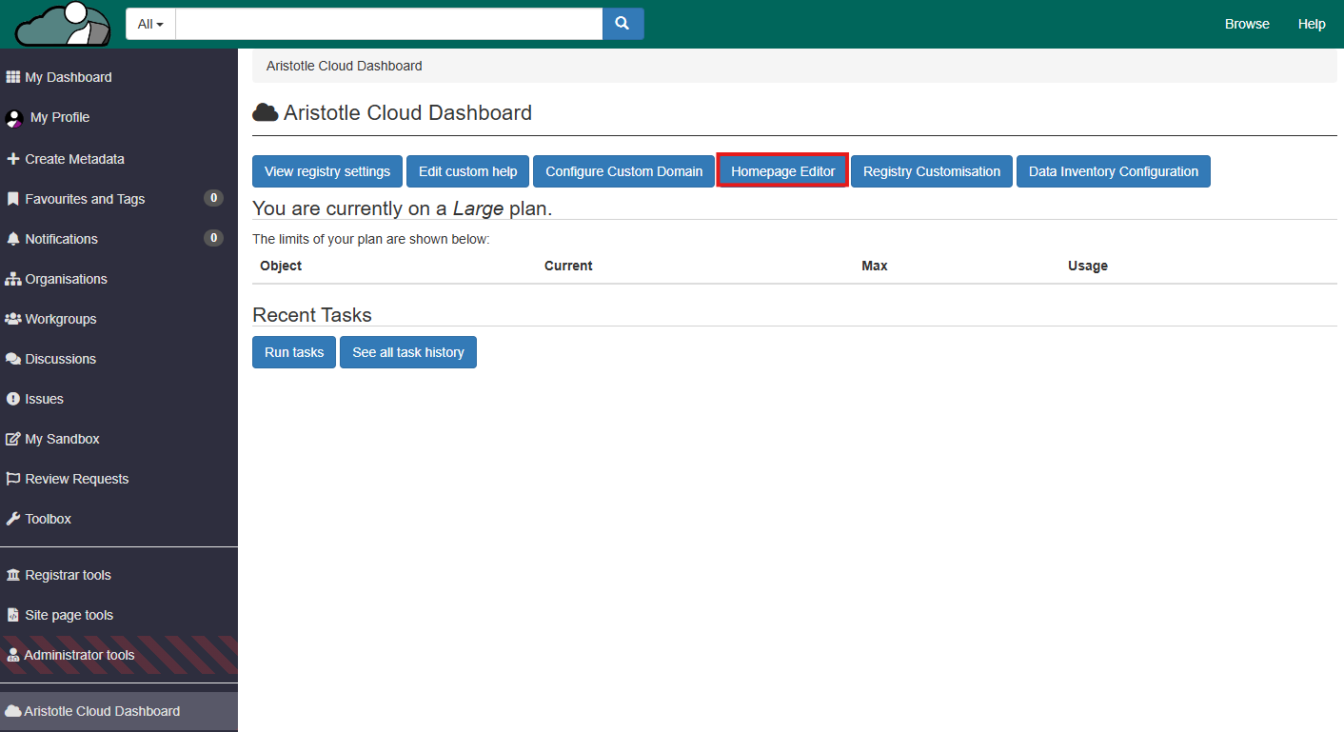This screenshot has width=1344, height=732.
Task: Click the Aristotle cloud logo
Action: click(63, 25)
